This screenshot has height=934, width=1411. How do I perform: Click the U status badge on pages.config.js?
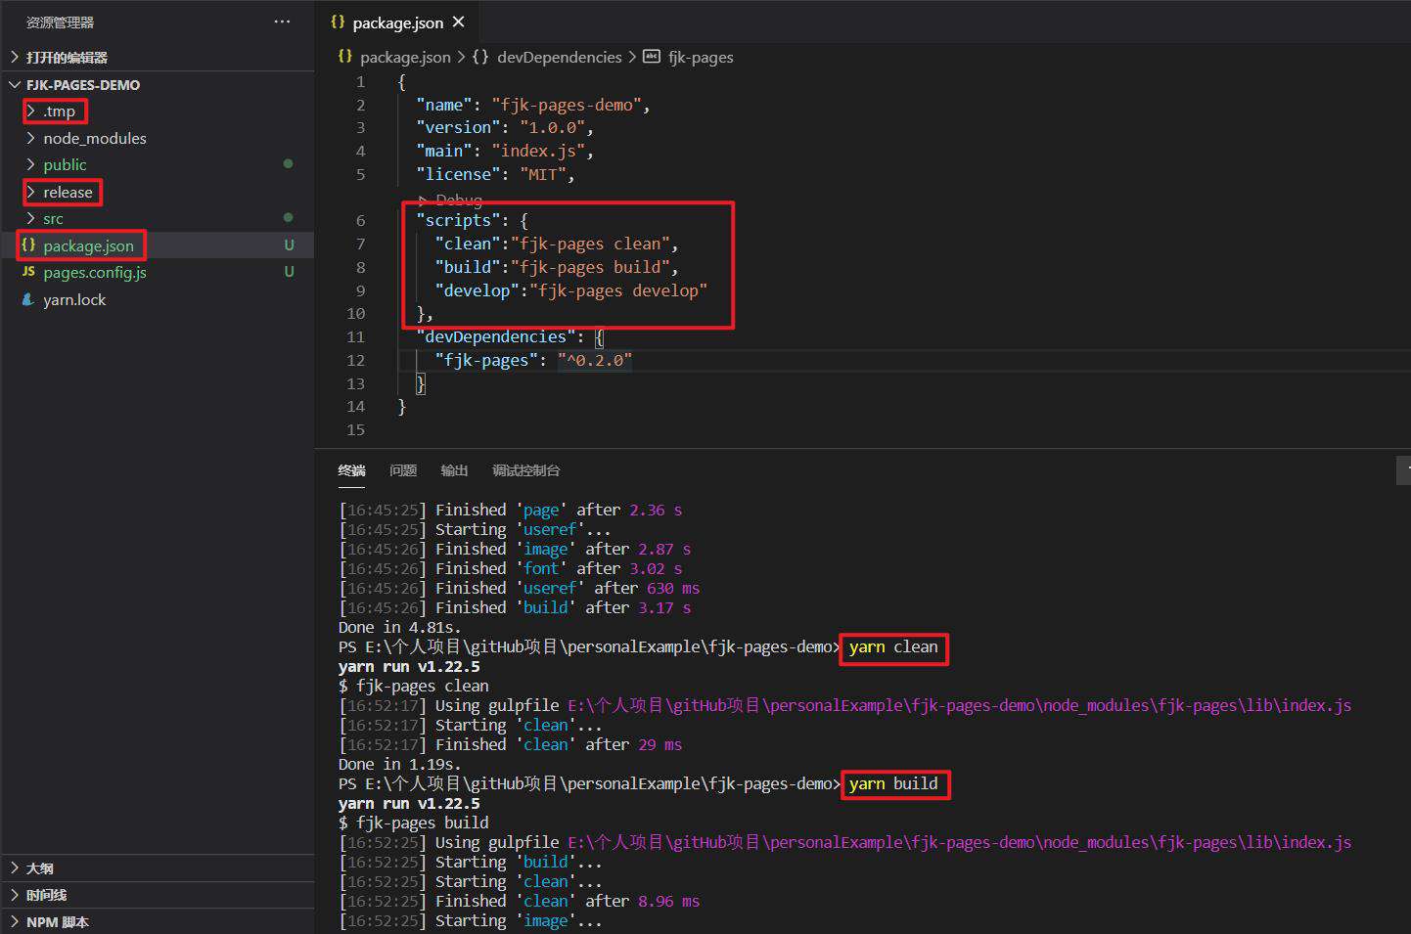289,272
